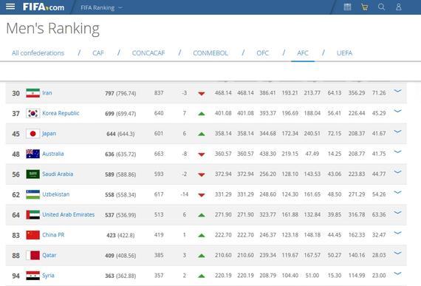Click the Korea Republic flag icon
Screen dimensions: 421x286
tap(33, 113)
